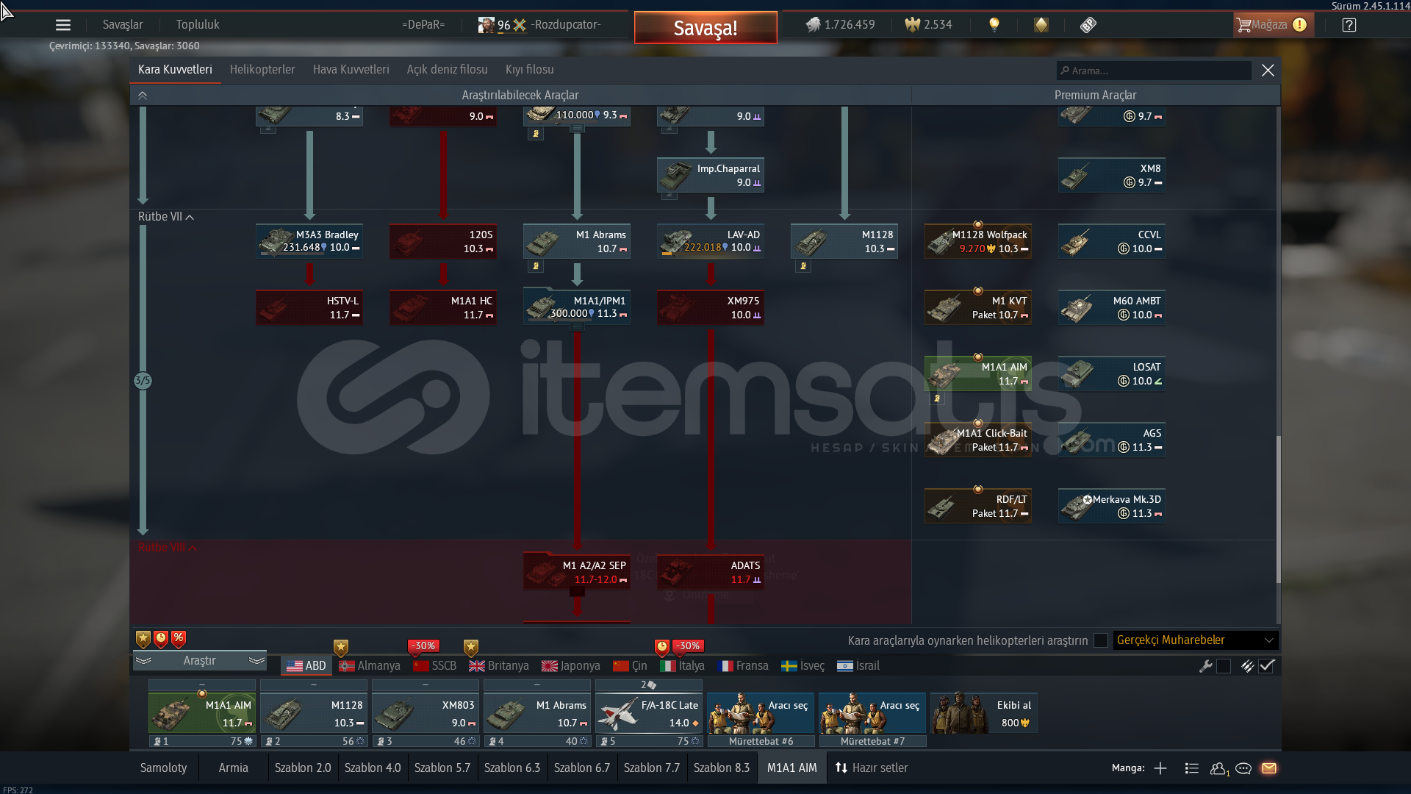This screenshot has width=1411, height=794.
Task: Open the hamburger main menu
Action: 63,25
